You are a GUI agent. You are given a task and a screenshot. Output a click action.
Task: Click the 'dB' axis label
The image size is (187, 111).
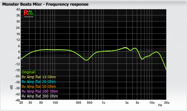(11, 87)
